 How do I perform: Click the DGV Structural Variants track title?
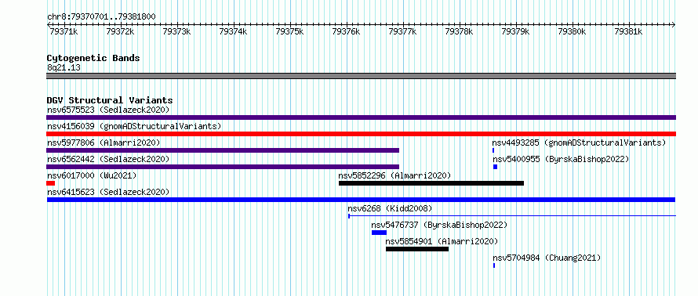click(110, 100)
